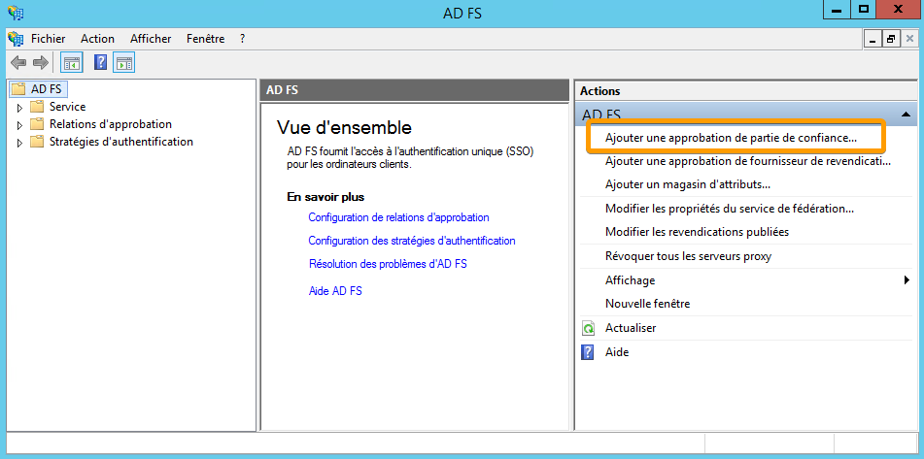924x459 pixels.
Task: Select the Stratégies d'authentification folder
Action: pos(120,142)
